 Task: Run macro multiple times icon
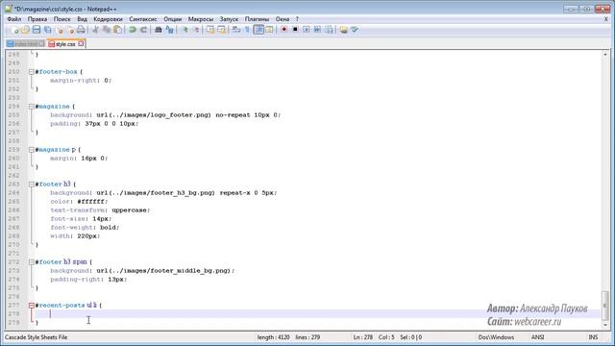pyautogui.click(x=317, y=30)
